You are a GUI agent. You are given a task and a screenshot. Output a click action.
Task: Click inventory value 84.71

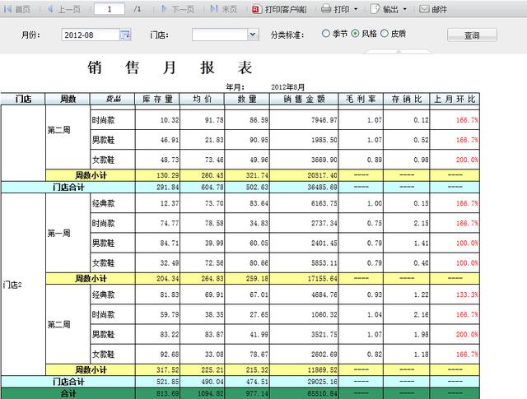pos(170,243)
